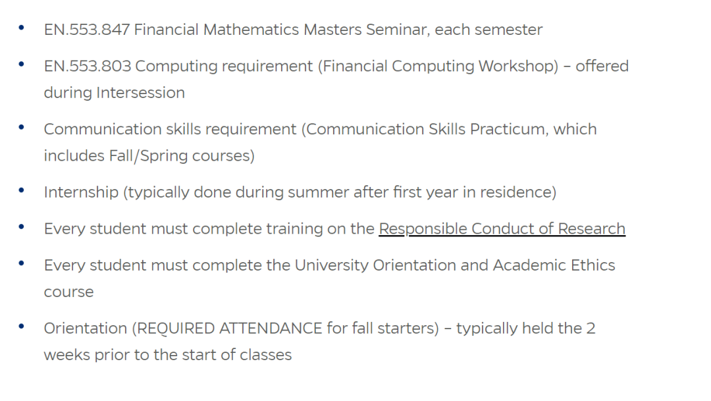Open the Responsible Conduct of Research link
The image size is (711, 401).
[502, 228]
